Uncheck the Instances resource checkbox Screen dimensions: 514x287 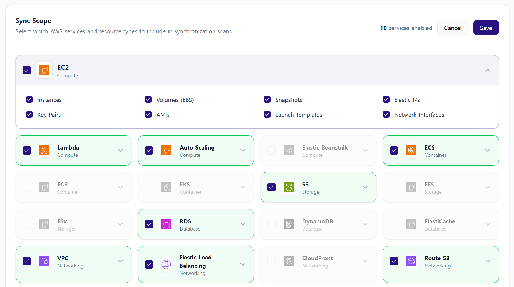pos(29,99)
